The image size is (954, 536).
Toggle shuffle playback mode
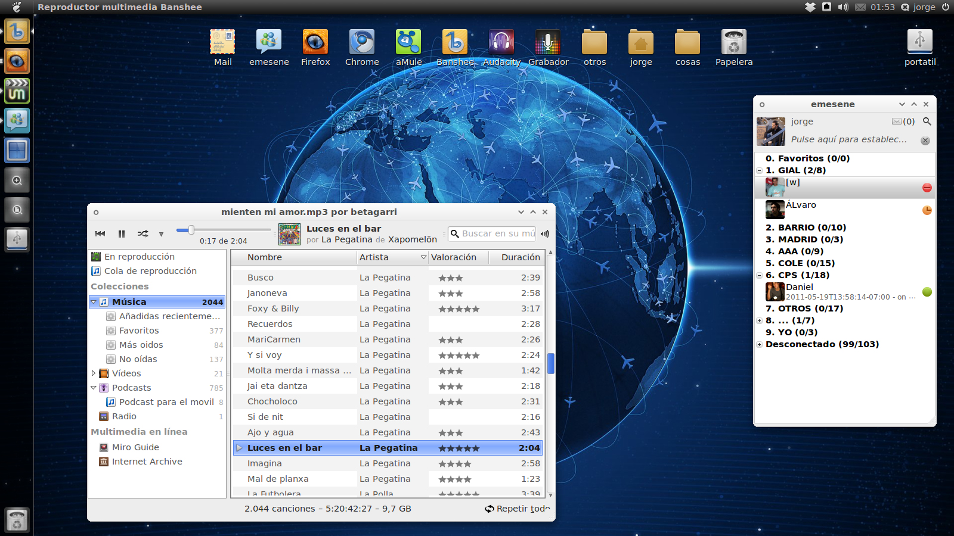tap(143, 234)
